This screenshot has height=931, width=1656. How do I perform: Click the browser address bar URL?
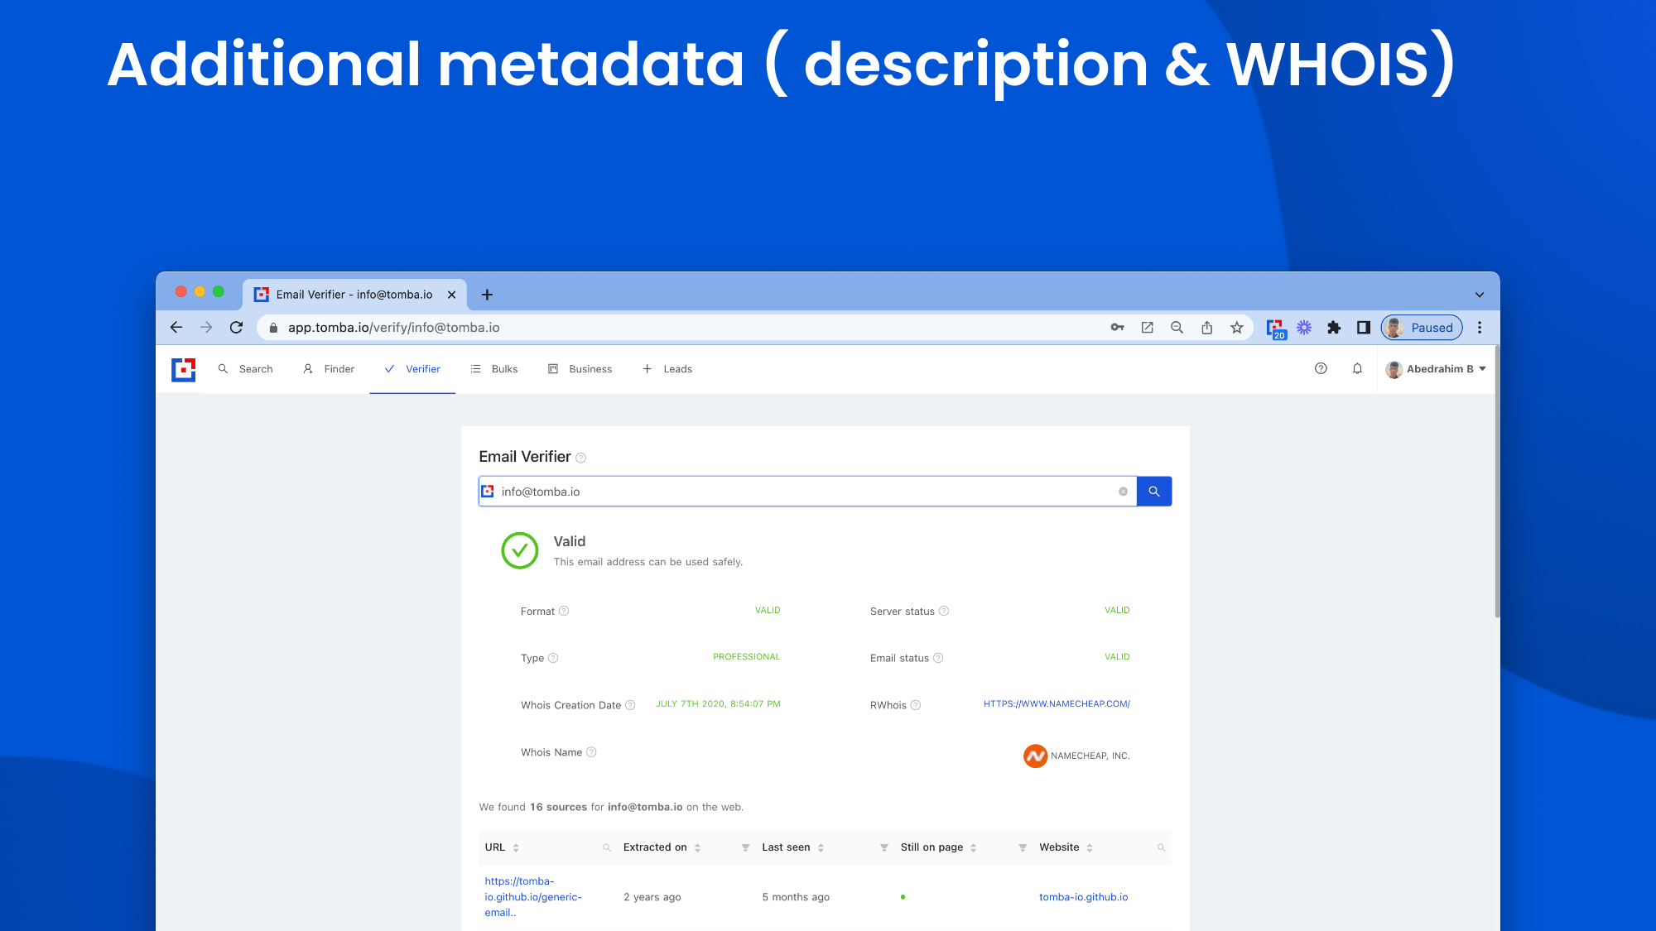(x=394, y=328)
